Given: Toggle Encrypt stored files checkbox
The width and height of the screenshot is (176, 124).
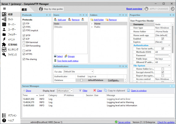Looking at the screenshot, I should [163, 72].
